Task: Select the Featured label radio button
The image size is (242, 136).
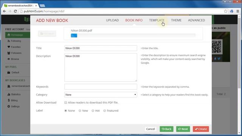Action: pyautogui.click(x=104, y=111)
